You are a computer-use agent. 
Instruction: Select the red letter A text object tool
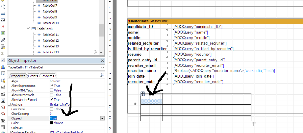point(3,27)
